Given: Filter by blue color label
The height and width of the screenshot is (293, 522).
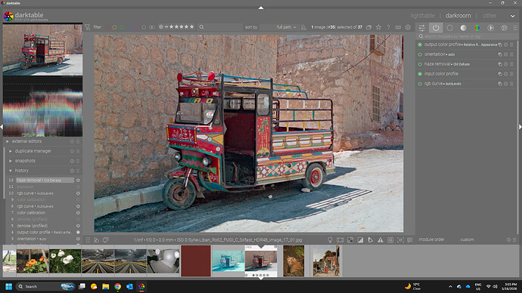Looking at the screenshot, I should (x=129, y=27).
